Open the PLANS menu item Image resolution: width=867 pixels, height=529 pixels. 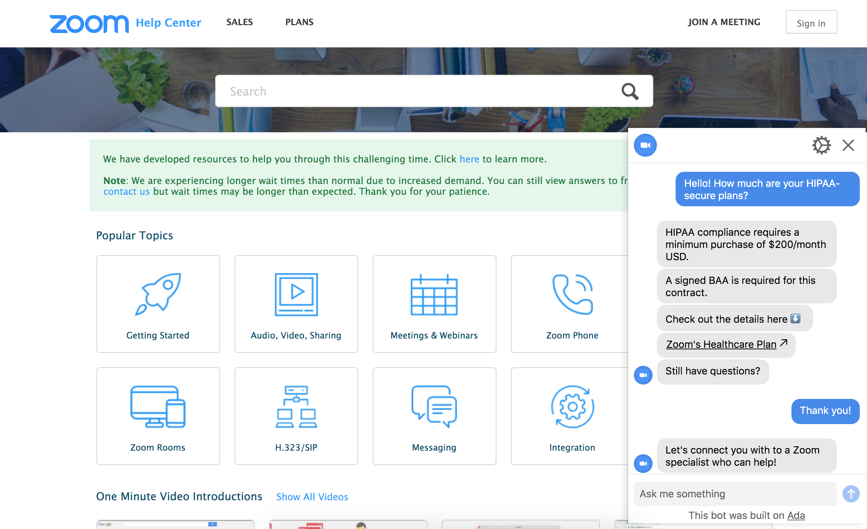coord(299,22)
